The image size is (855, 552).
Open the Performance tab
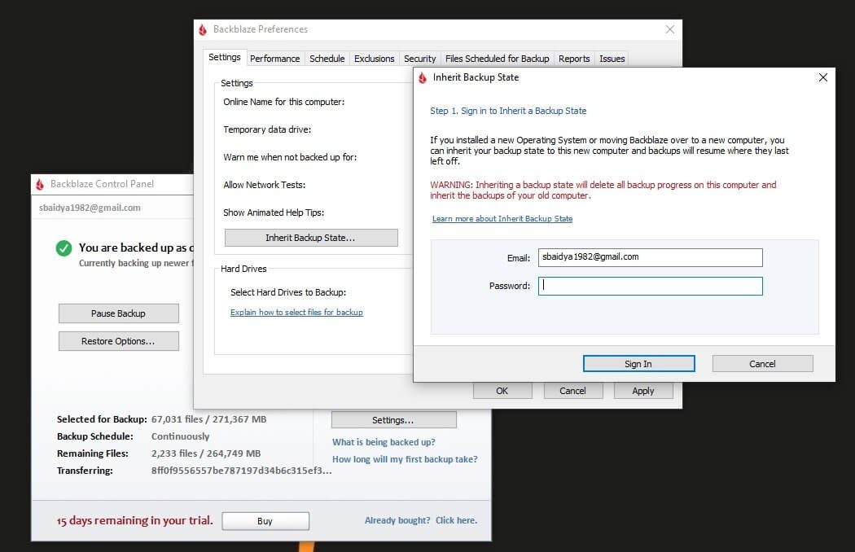[275, 59]
